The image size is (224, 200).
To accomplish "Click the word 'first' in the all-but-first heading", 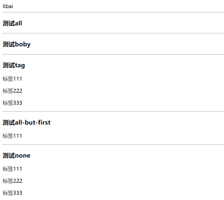I will pyautogui.click(x=44, y=123).
